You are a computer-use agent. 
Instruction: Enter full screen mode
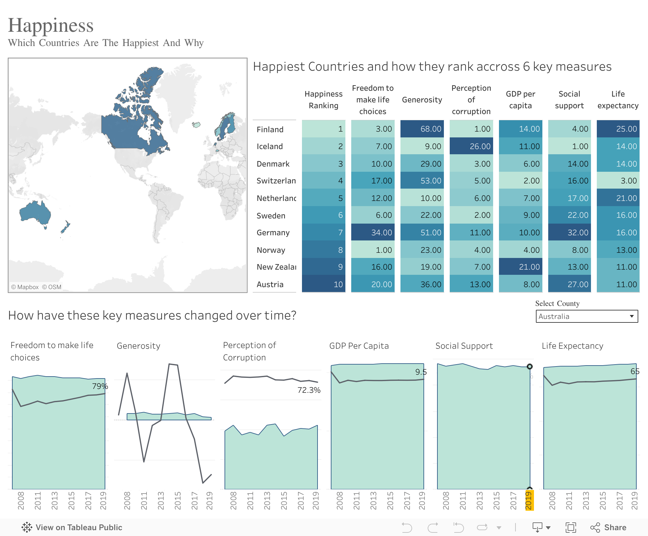click(x=571, y=527)
